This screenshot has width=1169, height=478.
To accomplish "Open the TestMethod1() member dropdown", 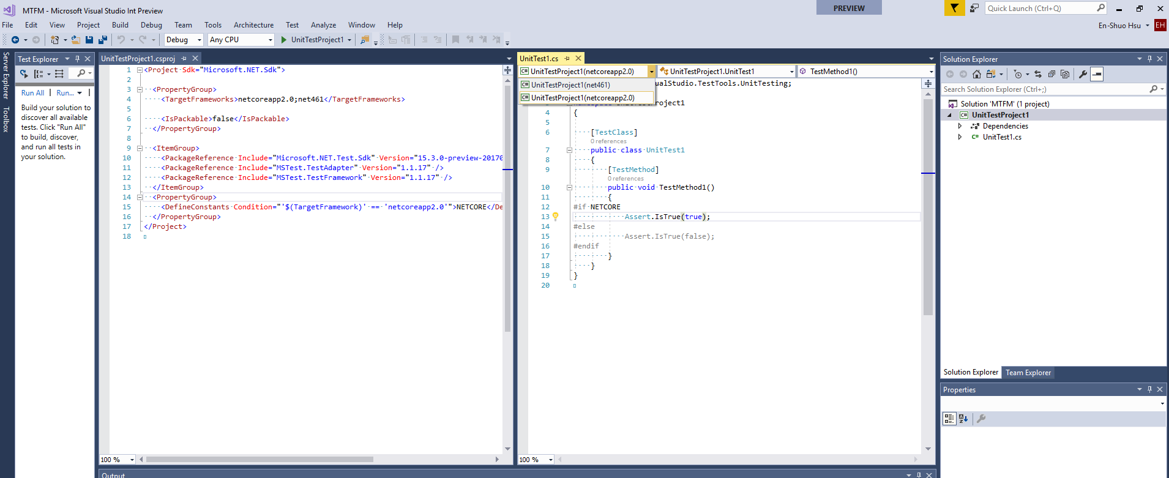I will click(866, 72).
